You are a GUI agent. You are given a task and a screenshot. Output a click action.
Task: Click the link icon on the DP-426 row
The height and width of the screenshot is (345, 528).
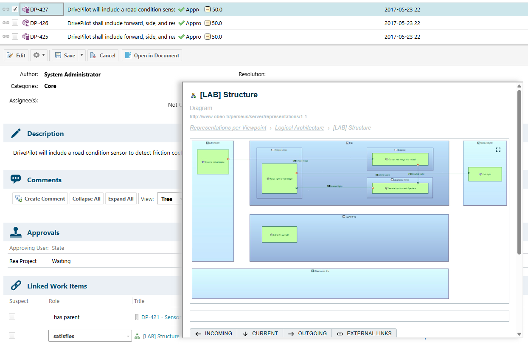point(6,23)
